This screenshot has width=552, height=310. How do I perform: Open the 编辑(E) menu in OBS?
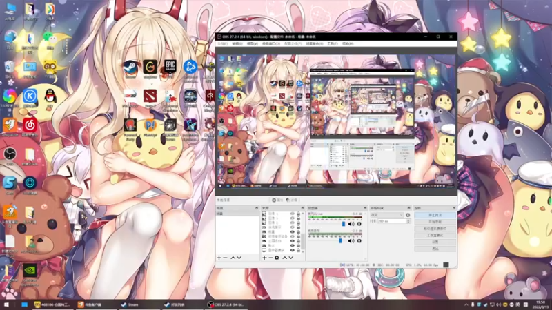(237, 44)
